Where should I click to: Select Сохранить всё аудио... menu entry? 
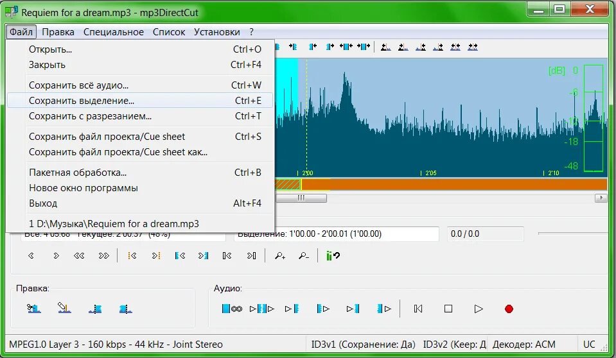[140, 85]
